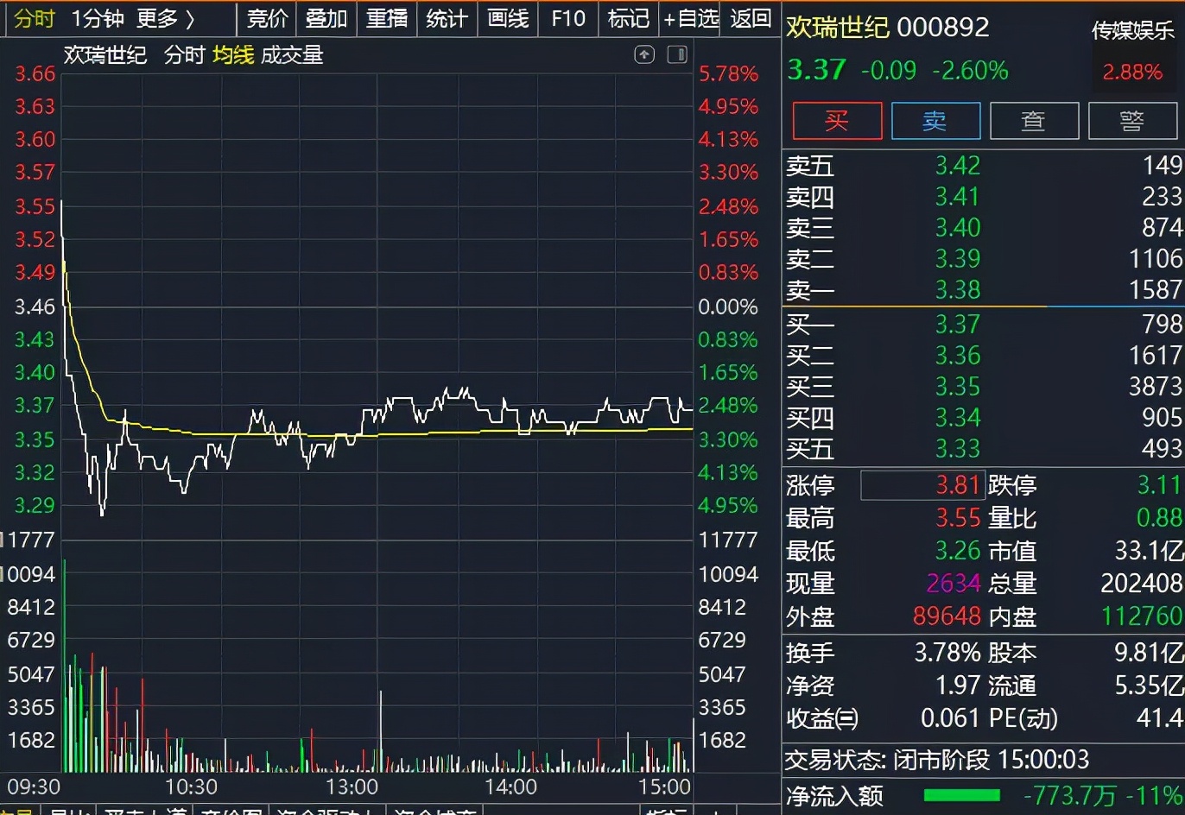Switch to the 1分钟 period tab
Image resolution: width=1185 pixels, height=815 pixels.
pos(97,18)
